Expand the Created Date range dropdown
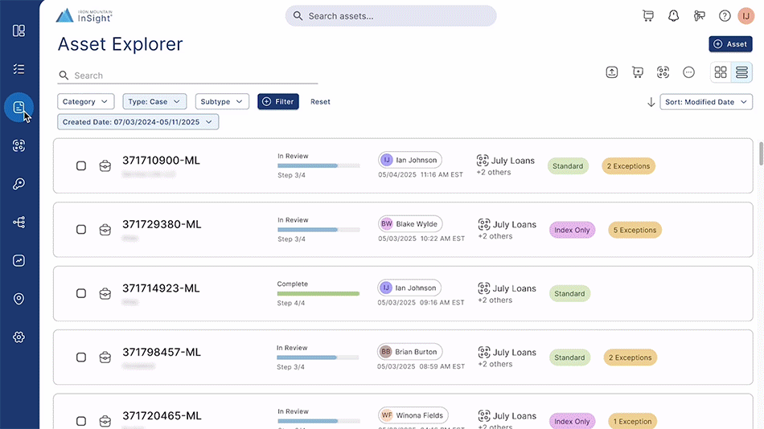Screen dimensions: 764x429 [x=138, y=122]
